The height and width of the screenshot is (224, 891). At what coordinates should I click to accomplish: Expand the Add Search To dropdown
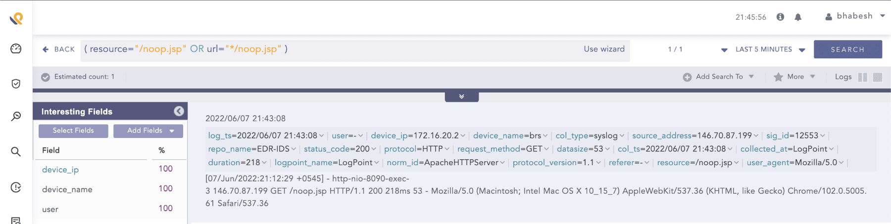point(719,77)
